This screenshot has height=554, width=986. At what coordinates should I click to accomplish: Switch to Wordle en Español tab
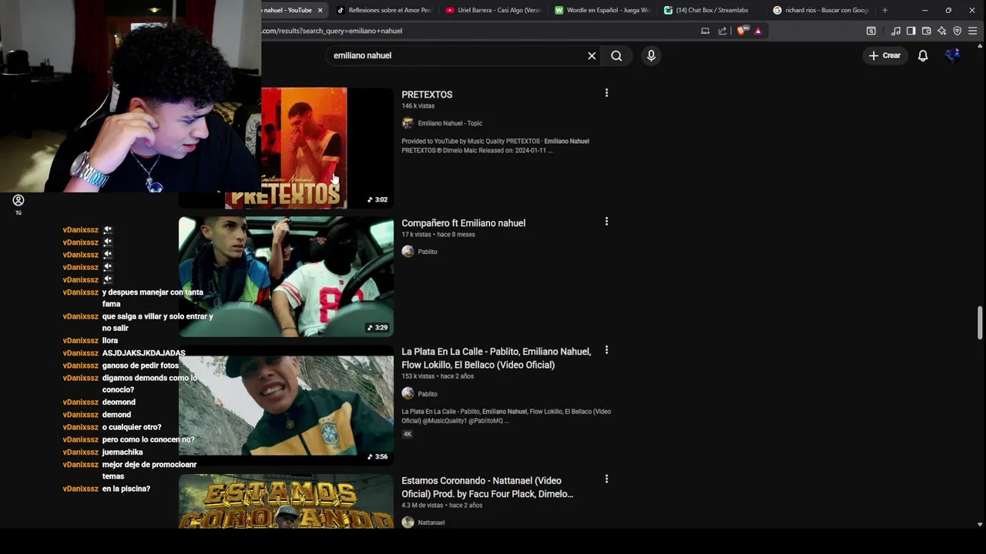point(603,10)
